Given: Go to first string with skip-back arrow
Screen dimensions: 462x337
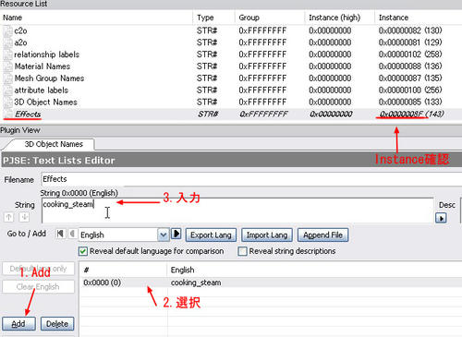Looking at the screenshot, I should (60, 234).
